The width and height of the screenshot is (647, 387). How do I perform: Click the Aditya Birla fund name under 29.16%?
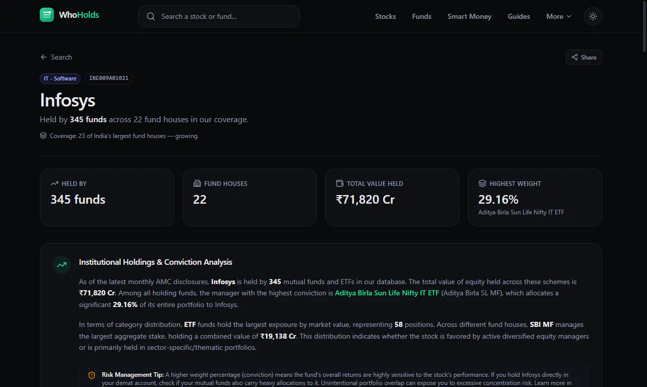[521, 212]
